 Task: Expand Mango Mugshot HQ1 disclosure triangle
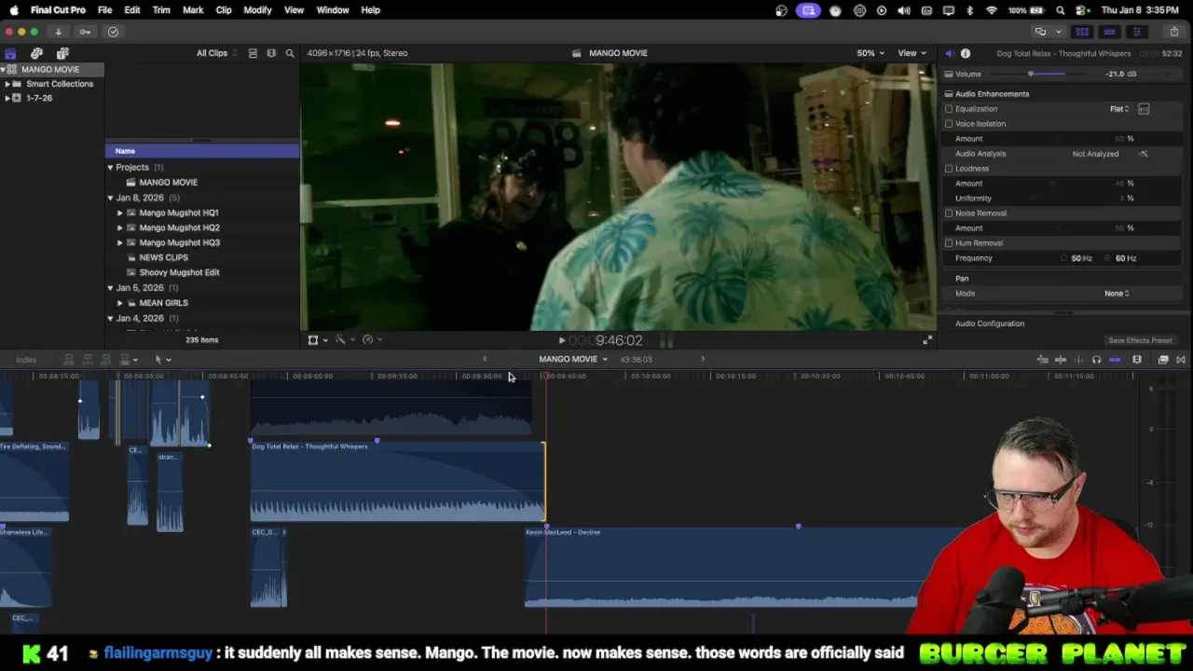[120, 212]
